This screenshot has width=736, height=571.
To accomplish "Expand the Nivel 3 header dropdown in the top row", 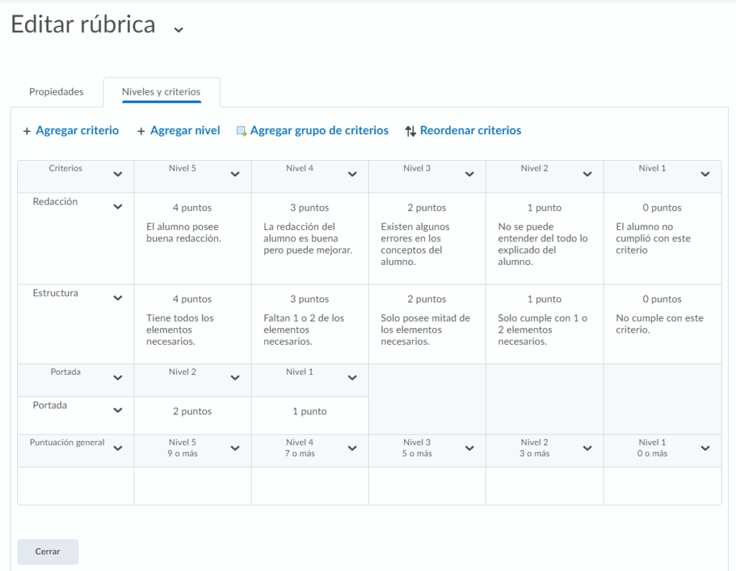I will point(469,174).
